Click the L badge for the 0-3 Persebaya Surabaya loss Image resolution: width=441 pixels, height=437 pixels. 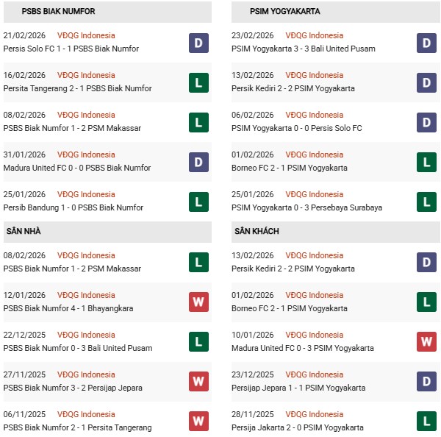pyautogui.click(x=427, y=202)
